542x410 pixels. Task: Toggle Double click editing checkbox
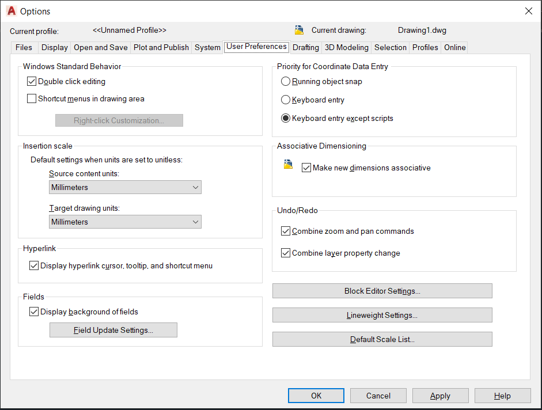coord(32,82)
